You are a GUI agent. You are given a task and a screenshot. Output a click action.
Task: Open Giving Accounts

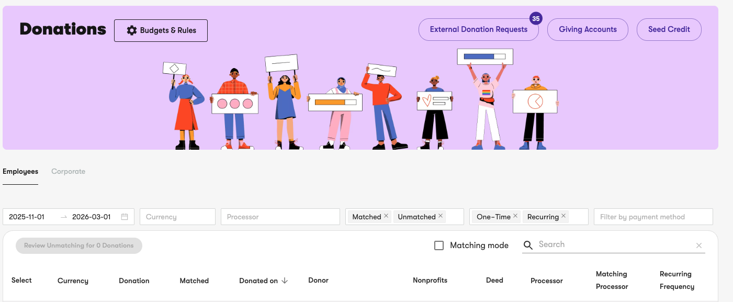tap(588, 29)
